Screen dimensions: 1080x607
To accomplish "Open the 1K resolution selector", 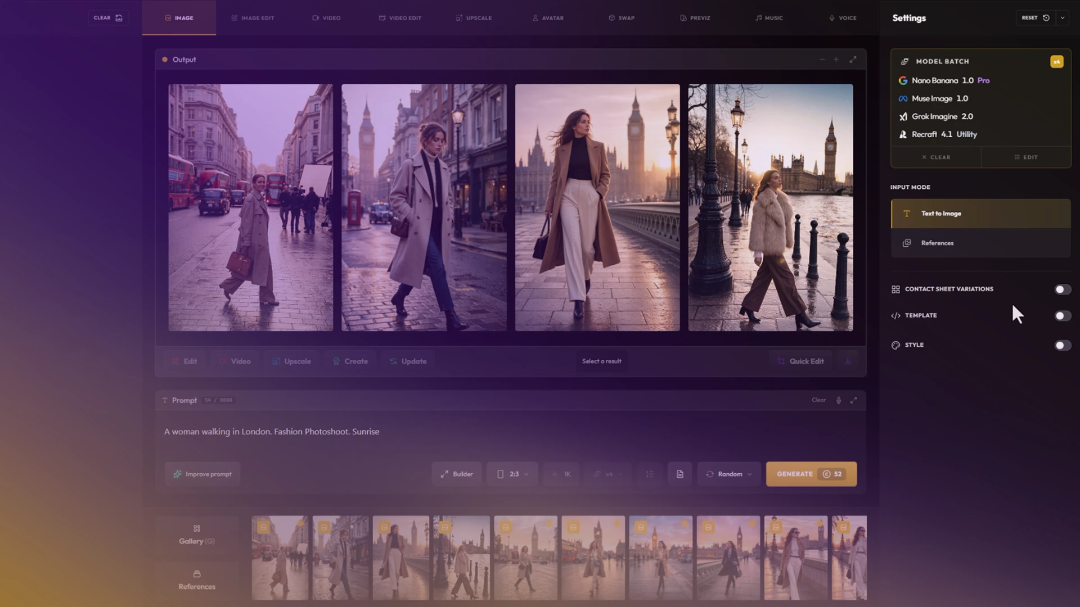I will point(561,474).
